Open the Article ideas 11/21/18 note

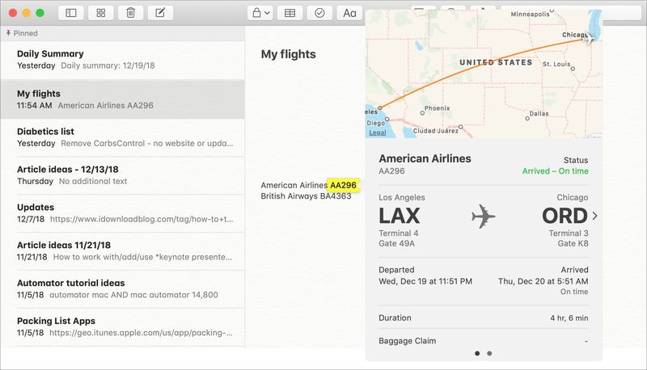[123, 251]
